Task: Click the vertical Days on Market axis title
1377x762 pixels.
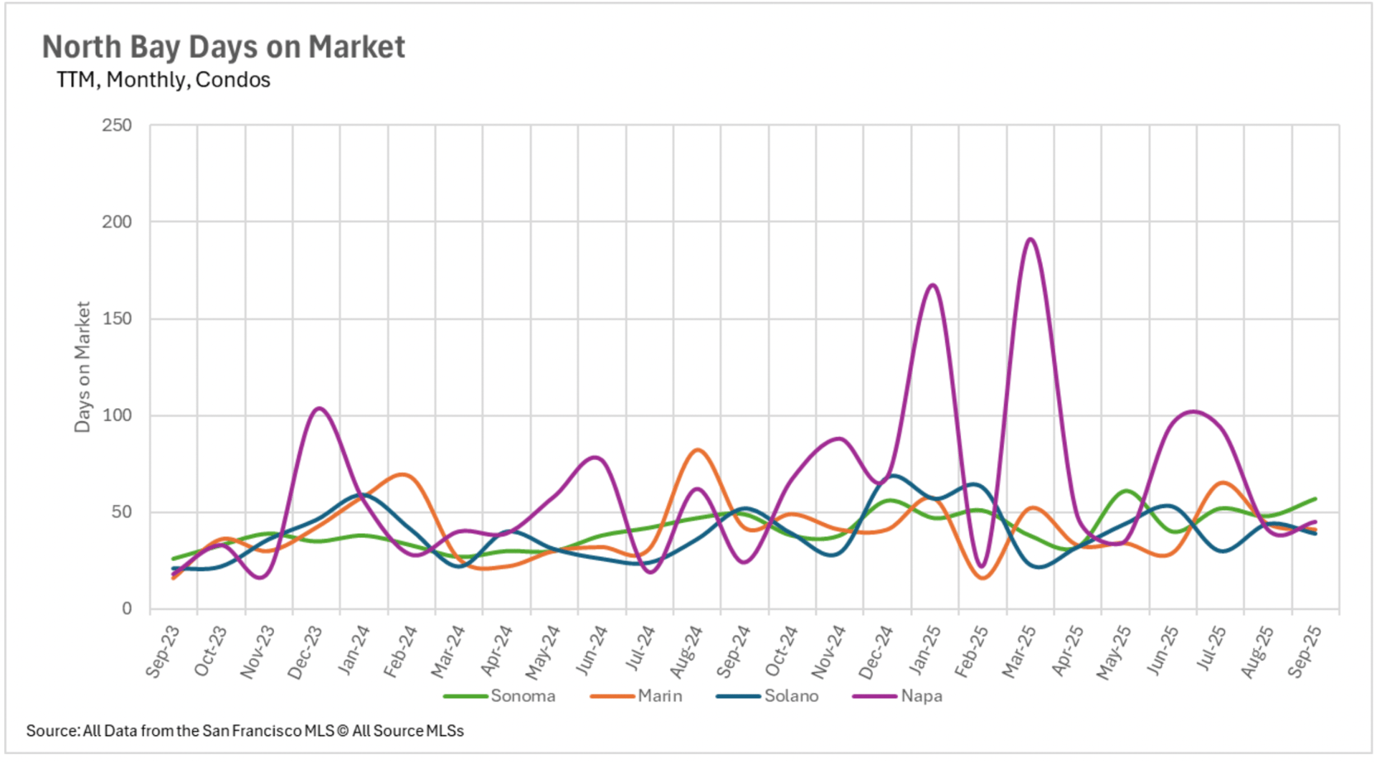Action: (x=82, y=367)
